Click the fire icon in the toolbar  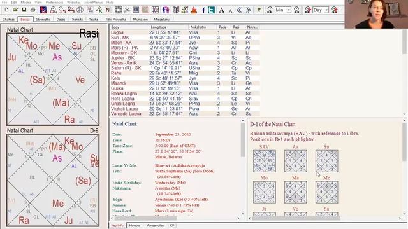click(x=194, y=10)
